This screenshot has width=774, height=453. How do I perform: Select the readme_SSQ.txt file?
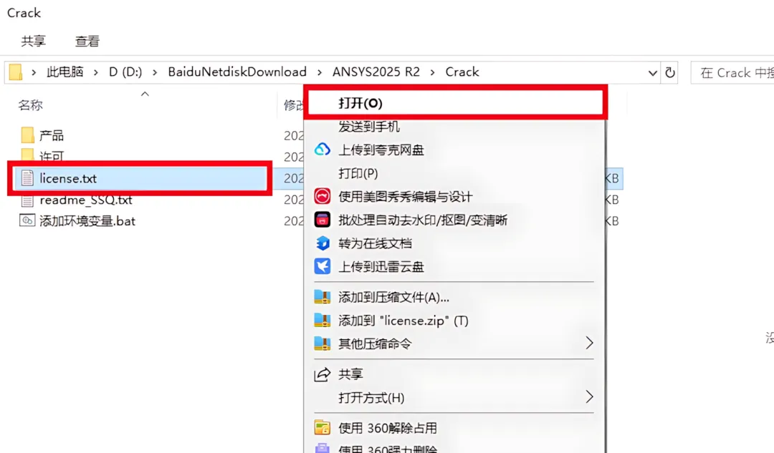(86, 200)
